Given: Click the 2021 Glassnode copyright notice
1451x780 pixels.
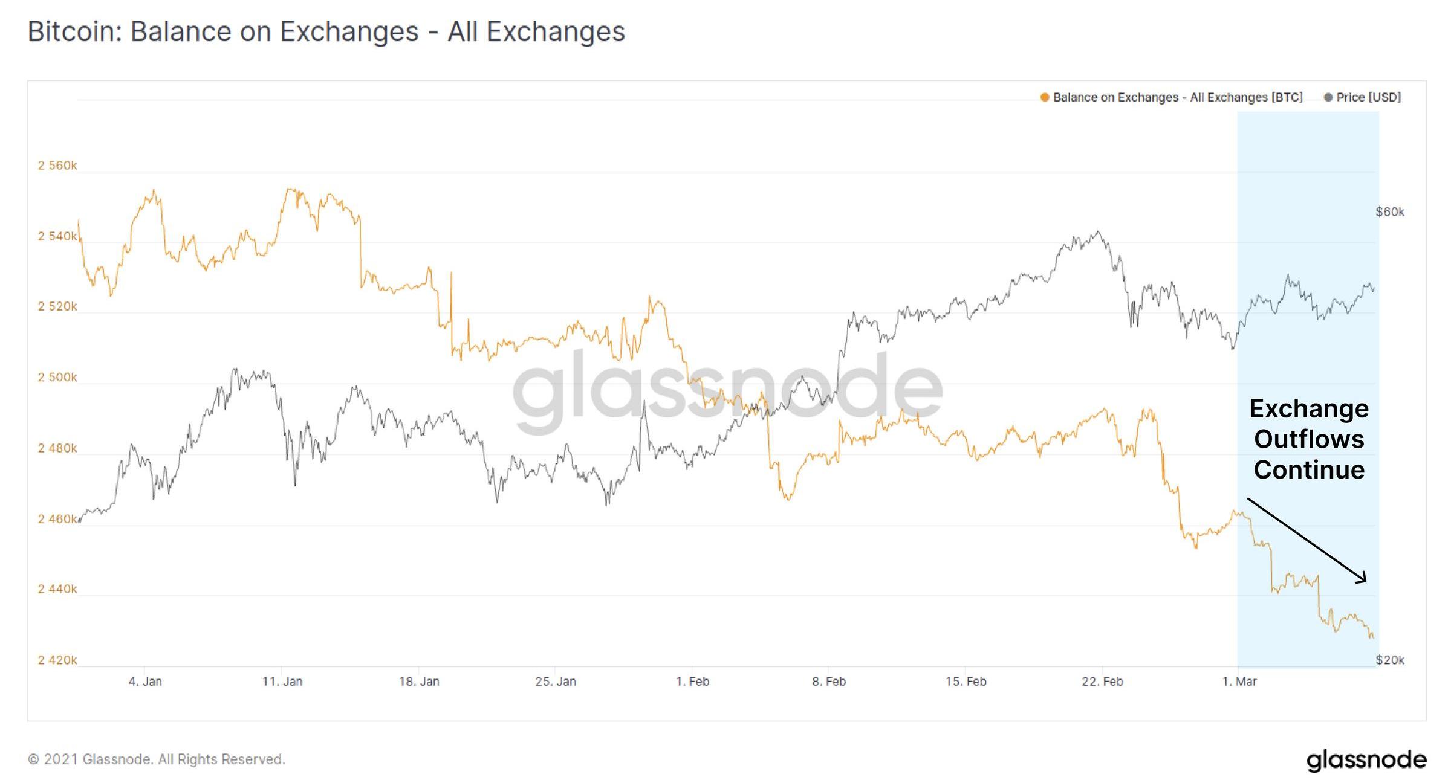Looking at the screenshot, I should (157, 759).
